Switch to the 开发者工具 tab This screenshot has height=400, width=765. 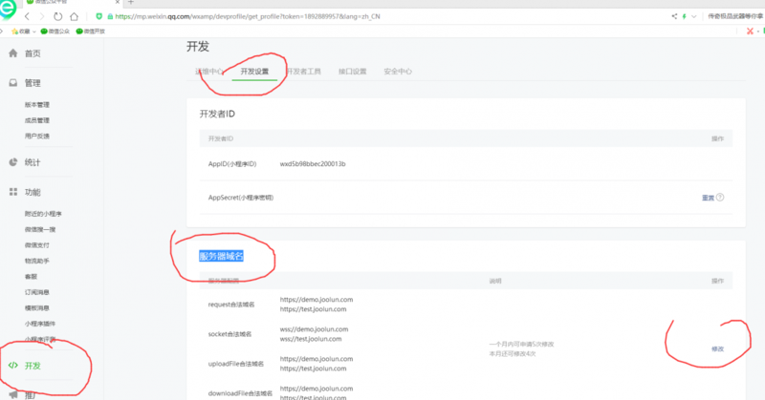point(303,72)
